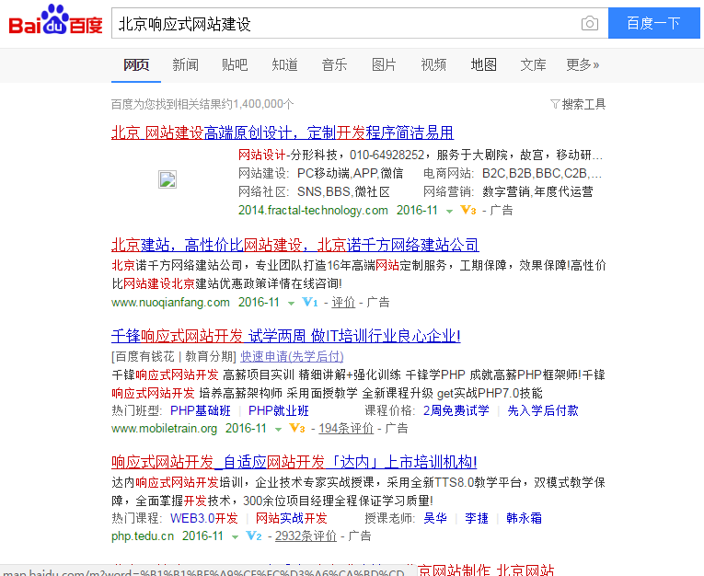Click the Baidu logo
704x576 pixels.
point(55,21)
